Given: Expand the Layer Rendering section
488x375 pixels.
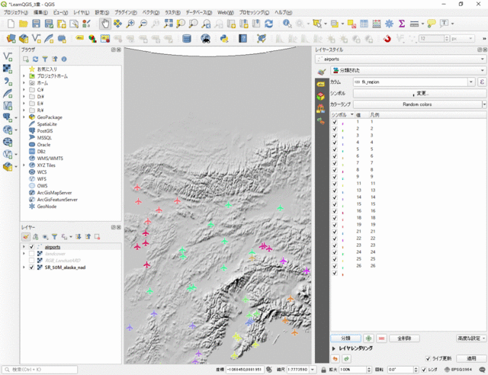Looking at the screenshot, I should click(334, 348).
